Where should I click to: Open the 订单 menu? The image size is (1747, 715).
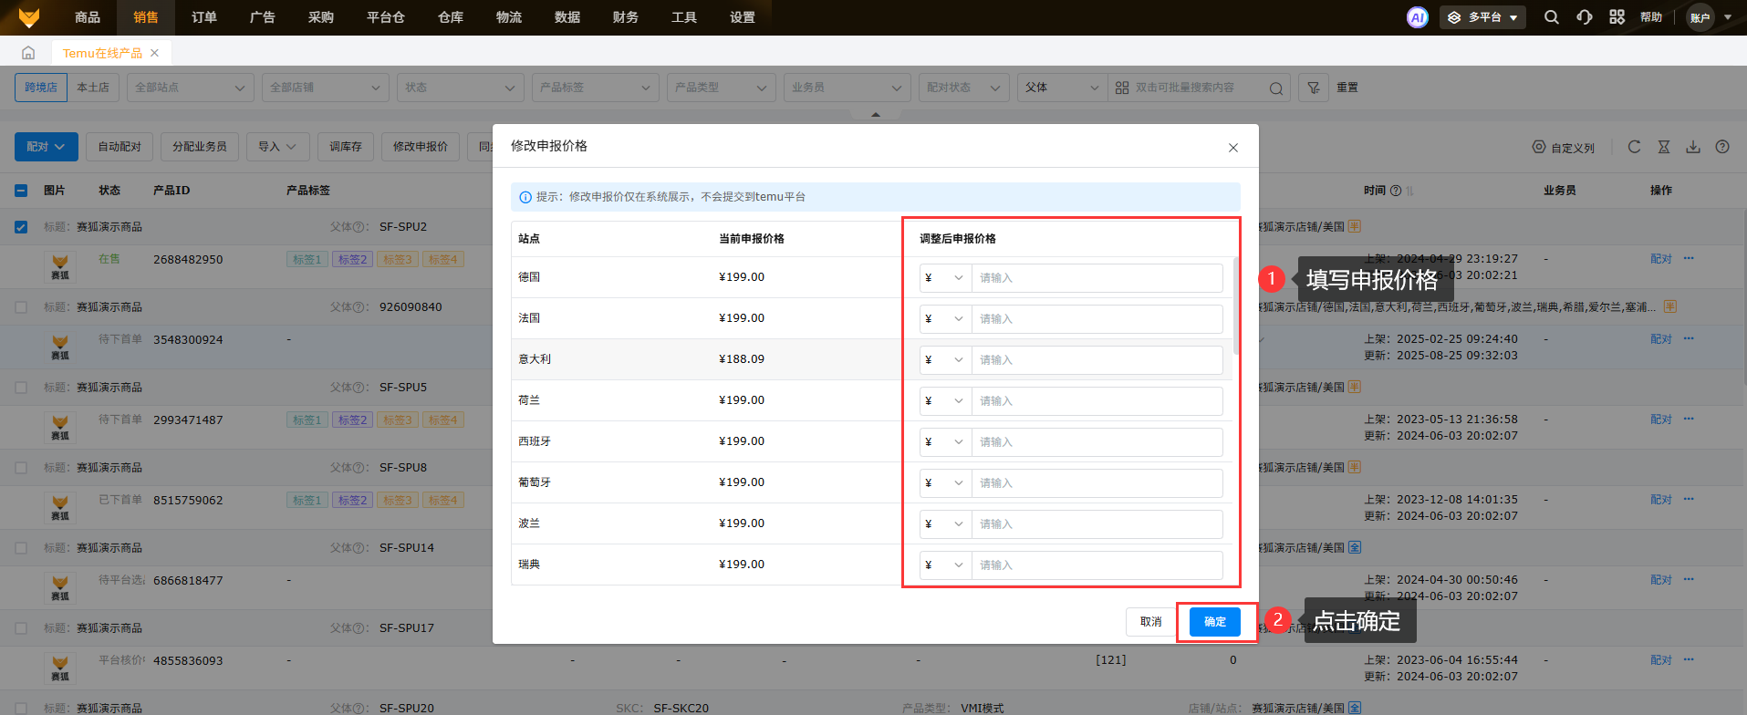click(x=204, y=17)
